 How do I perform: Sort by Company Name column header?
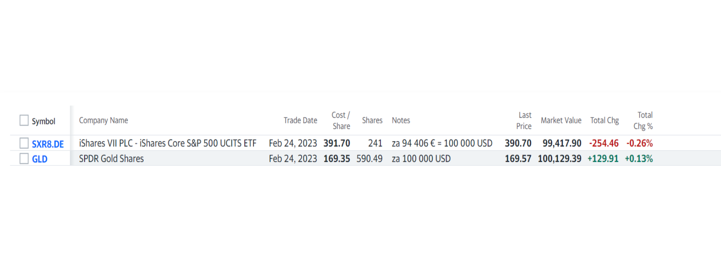click(103, 120)
